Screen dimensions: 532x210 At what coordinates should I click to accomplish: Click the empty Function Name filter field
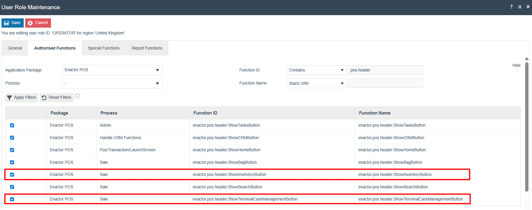click(x=386, y=83)
